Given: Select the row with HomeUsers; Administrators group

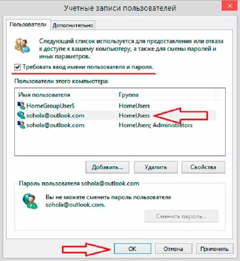Looking at the screenshot, I should point(116,125).
